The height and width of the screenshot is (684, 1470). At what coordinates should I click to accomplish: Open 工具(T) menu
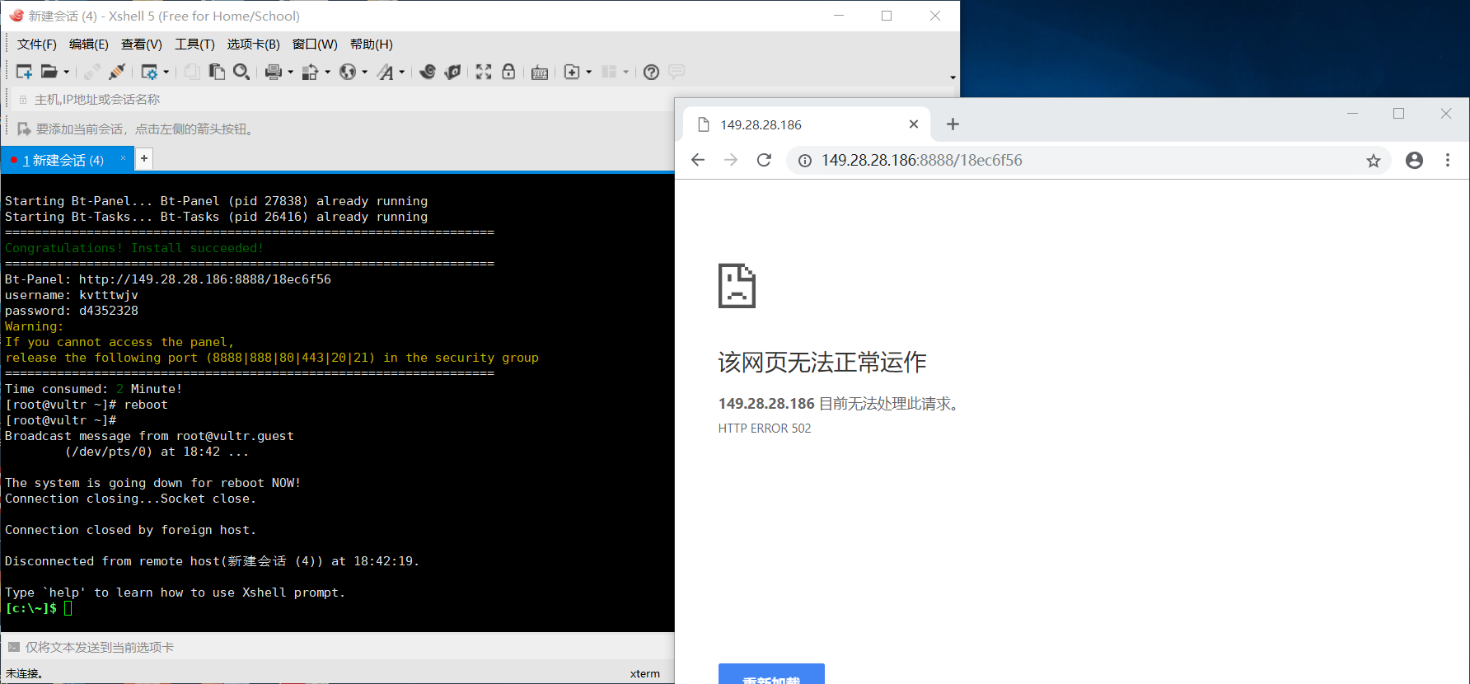point(194,45)
